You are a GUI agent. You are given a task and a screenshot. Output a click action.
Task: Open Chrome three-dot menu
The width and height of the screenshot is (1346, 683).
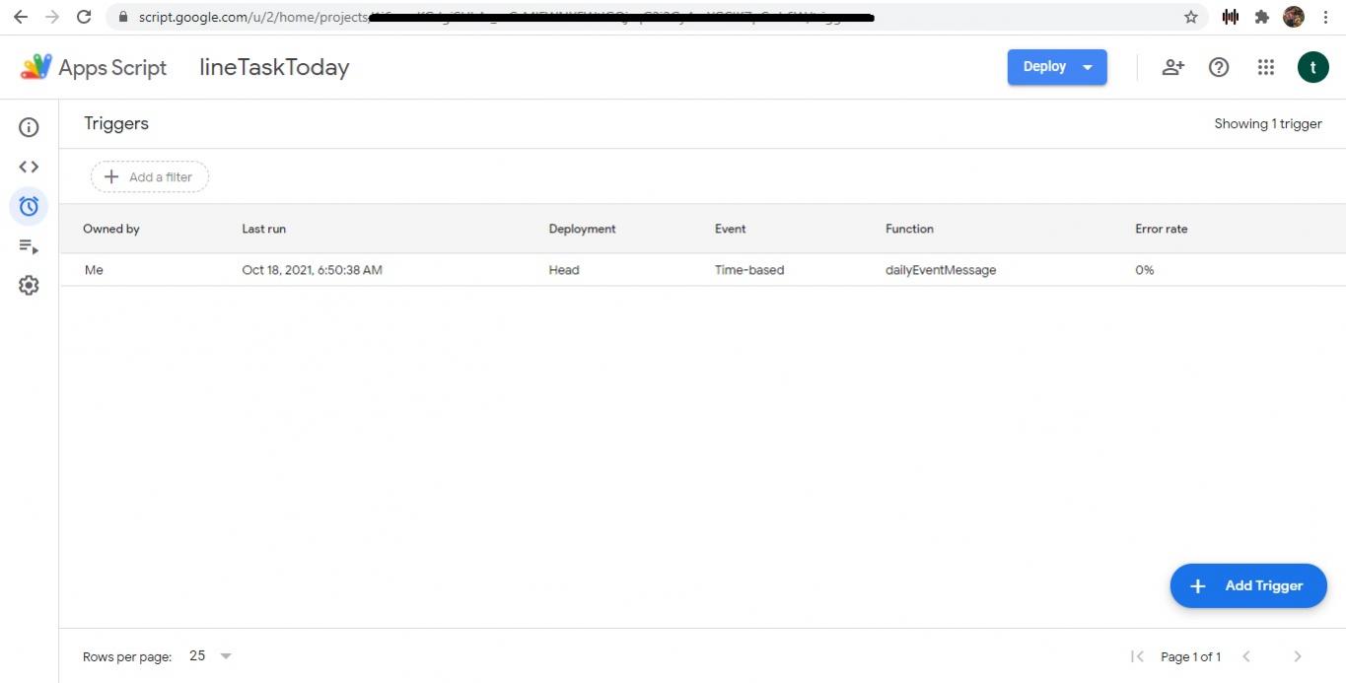click(1325, 17)
